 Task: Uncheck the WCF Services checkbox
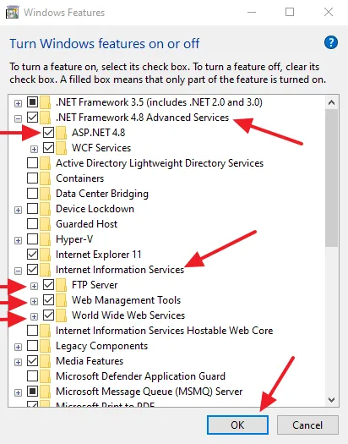pos(49,148)
